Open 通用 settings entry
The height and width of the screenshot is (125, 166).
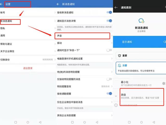pos(28,36)
